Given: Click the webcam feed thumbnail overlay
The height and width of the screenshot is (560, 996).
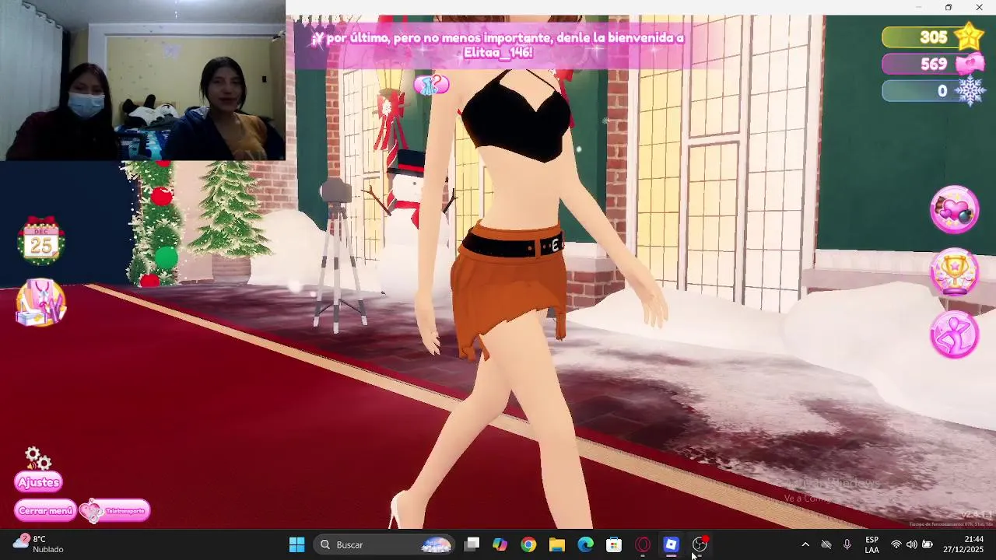Looking at the screenshot, I should coord(142,80).
